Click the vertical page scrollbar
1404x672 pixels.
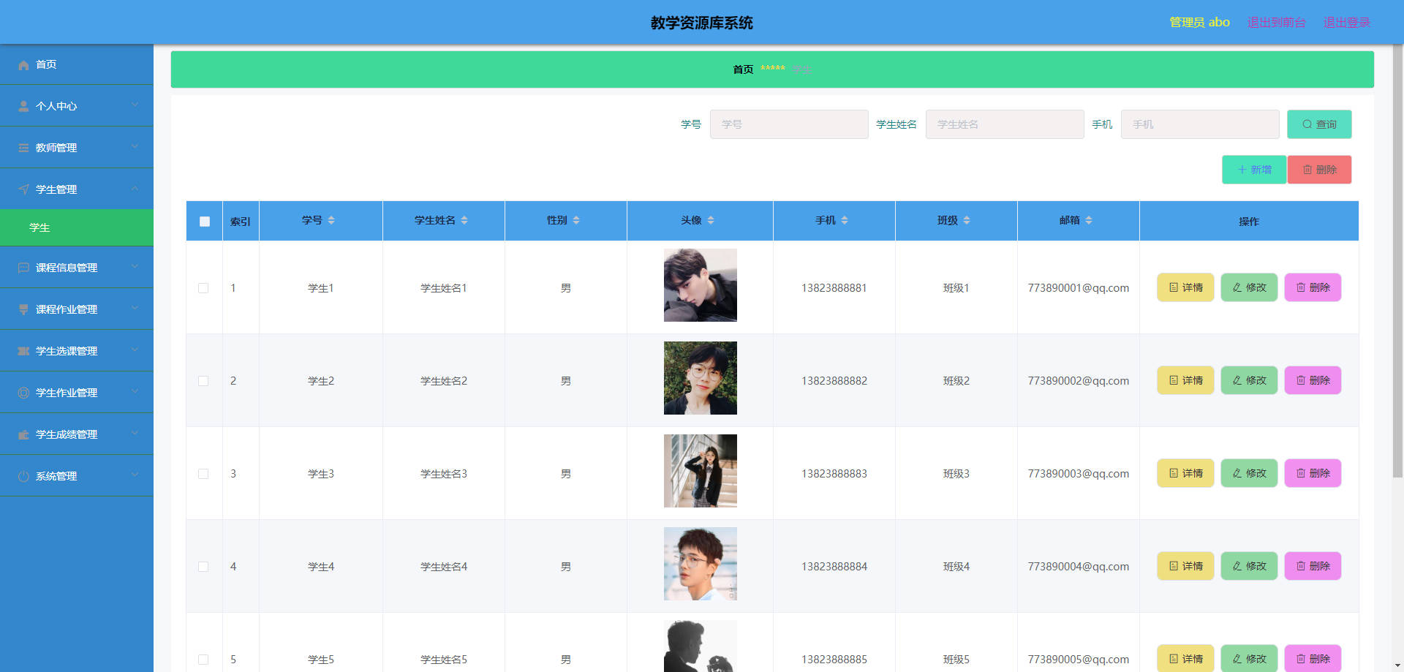[1397, 260]
